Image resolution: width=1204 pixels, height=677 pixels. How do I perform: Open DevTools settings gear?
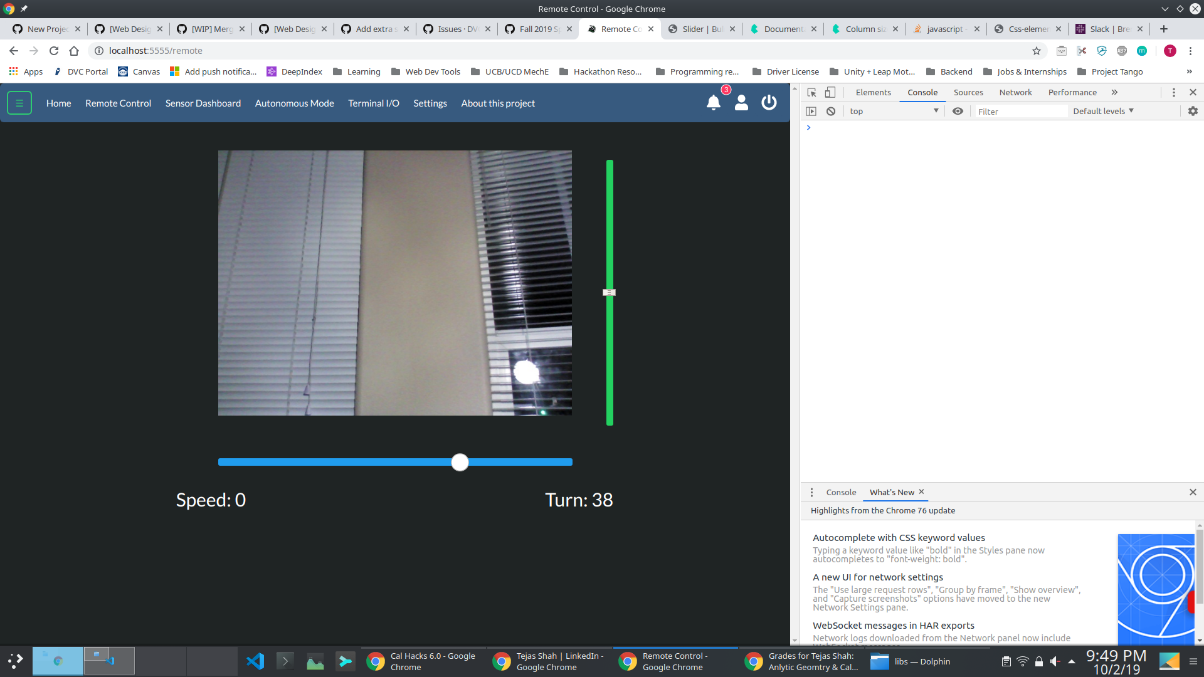click(1193, 111)
